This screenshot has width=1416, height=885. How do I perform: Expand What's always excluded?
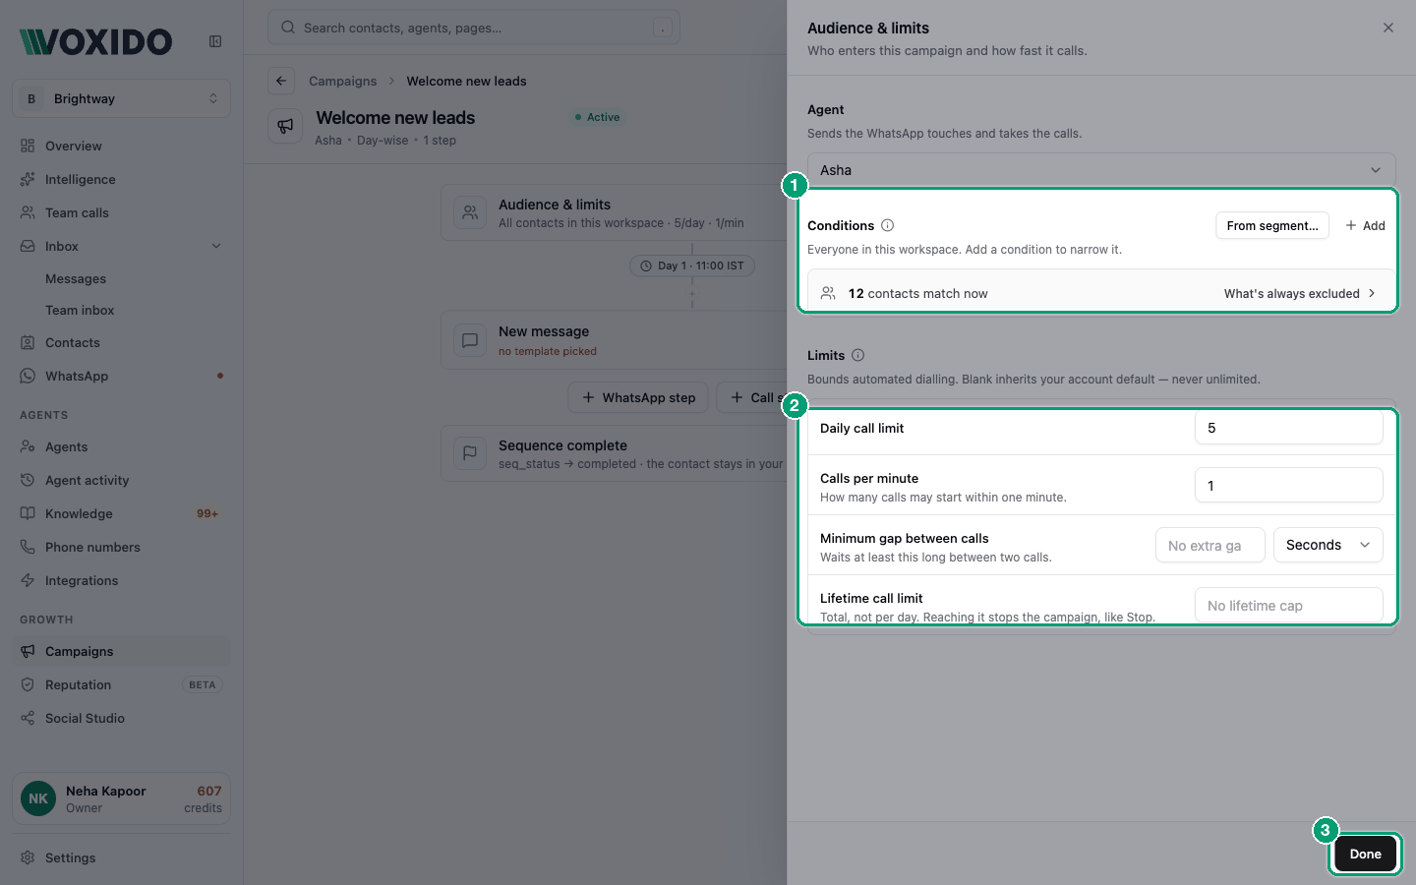coord(1300,293)
